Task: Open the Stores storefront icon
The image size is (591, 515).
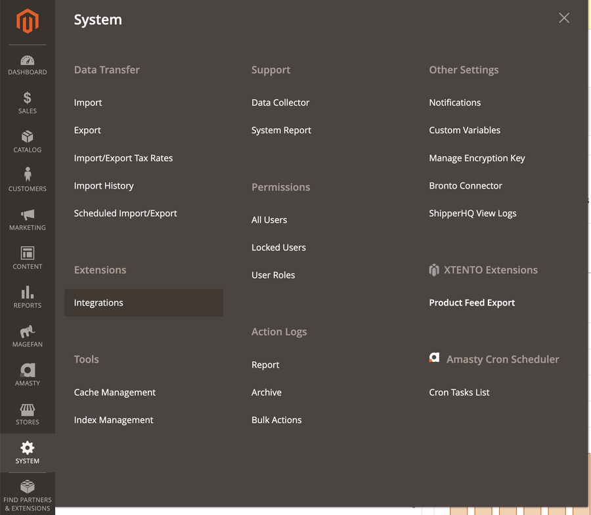Action: click(28, 409)
